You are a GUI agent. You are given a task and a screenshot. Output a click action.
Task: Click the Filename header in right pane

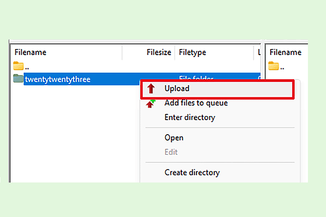coord(285,53)
